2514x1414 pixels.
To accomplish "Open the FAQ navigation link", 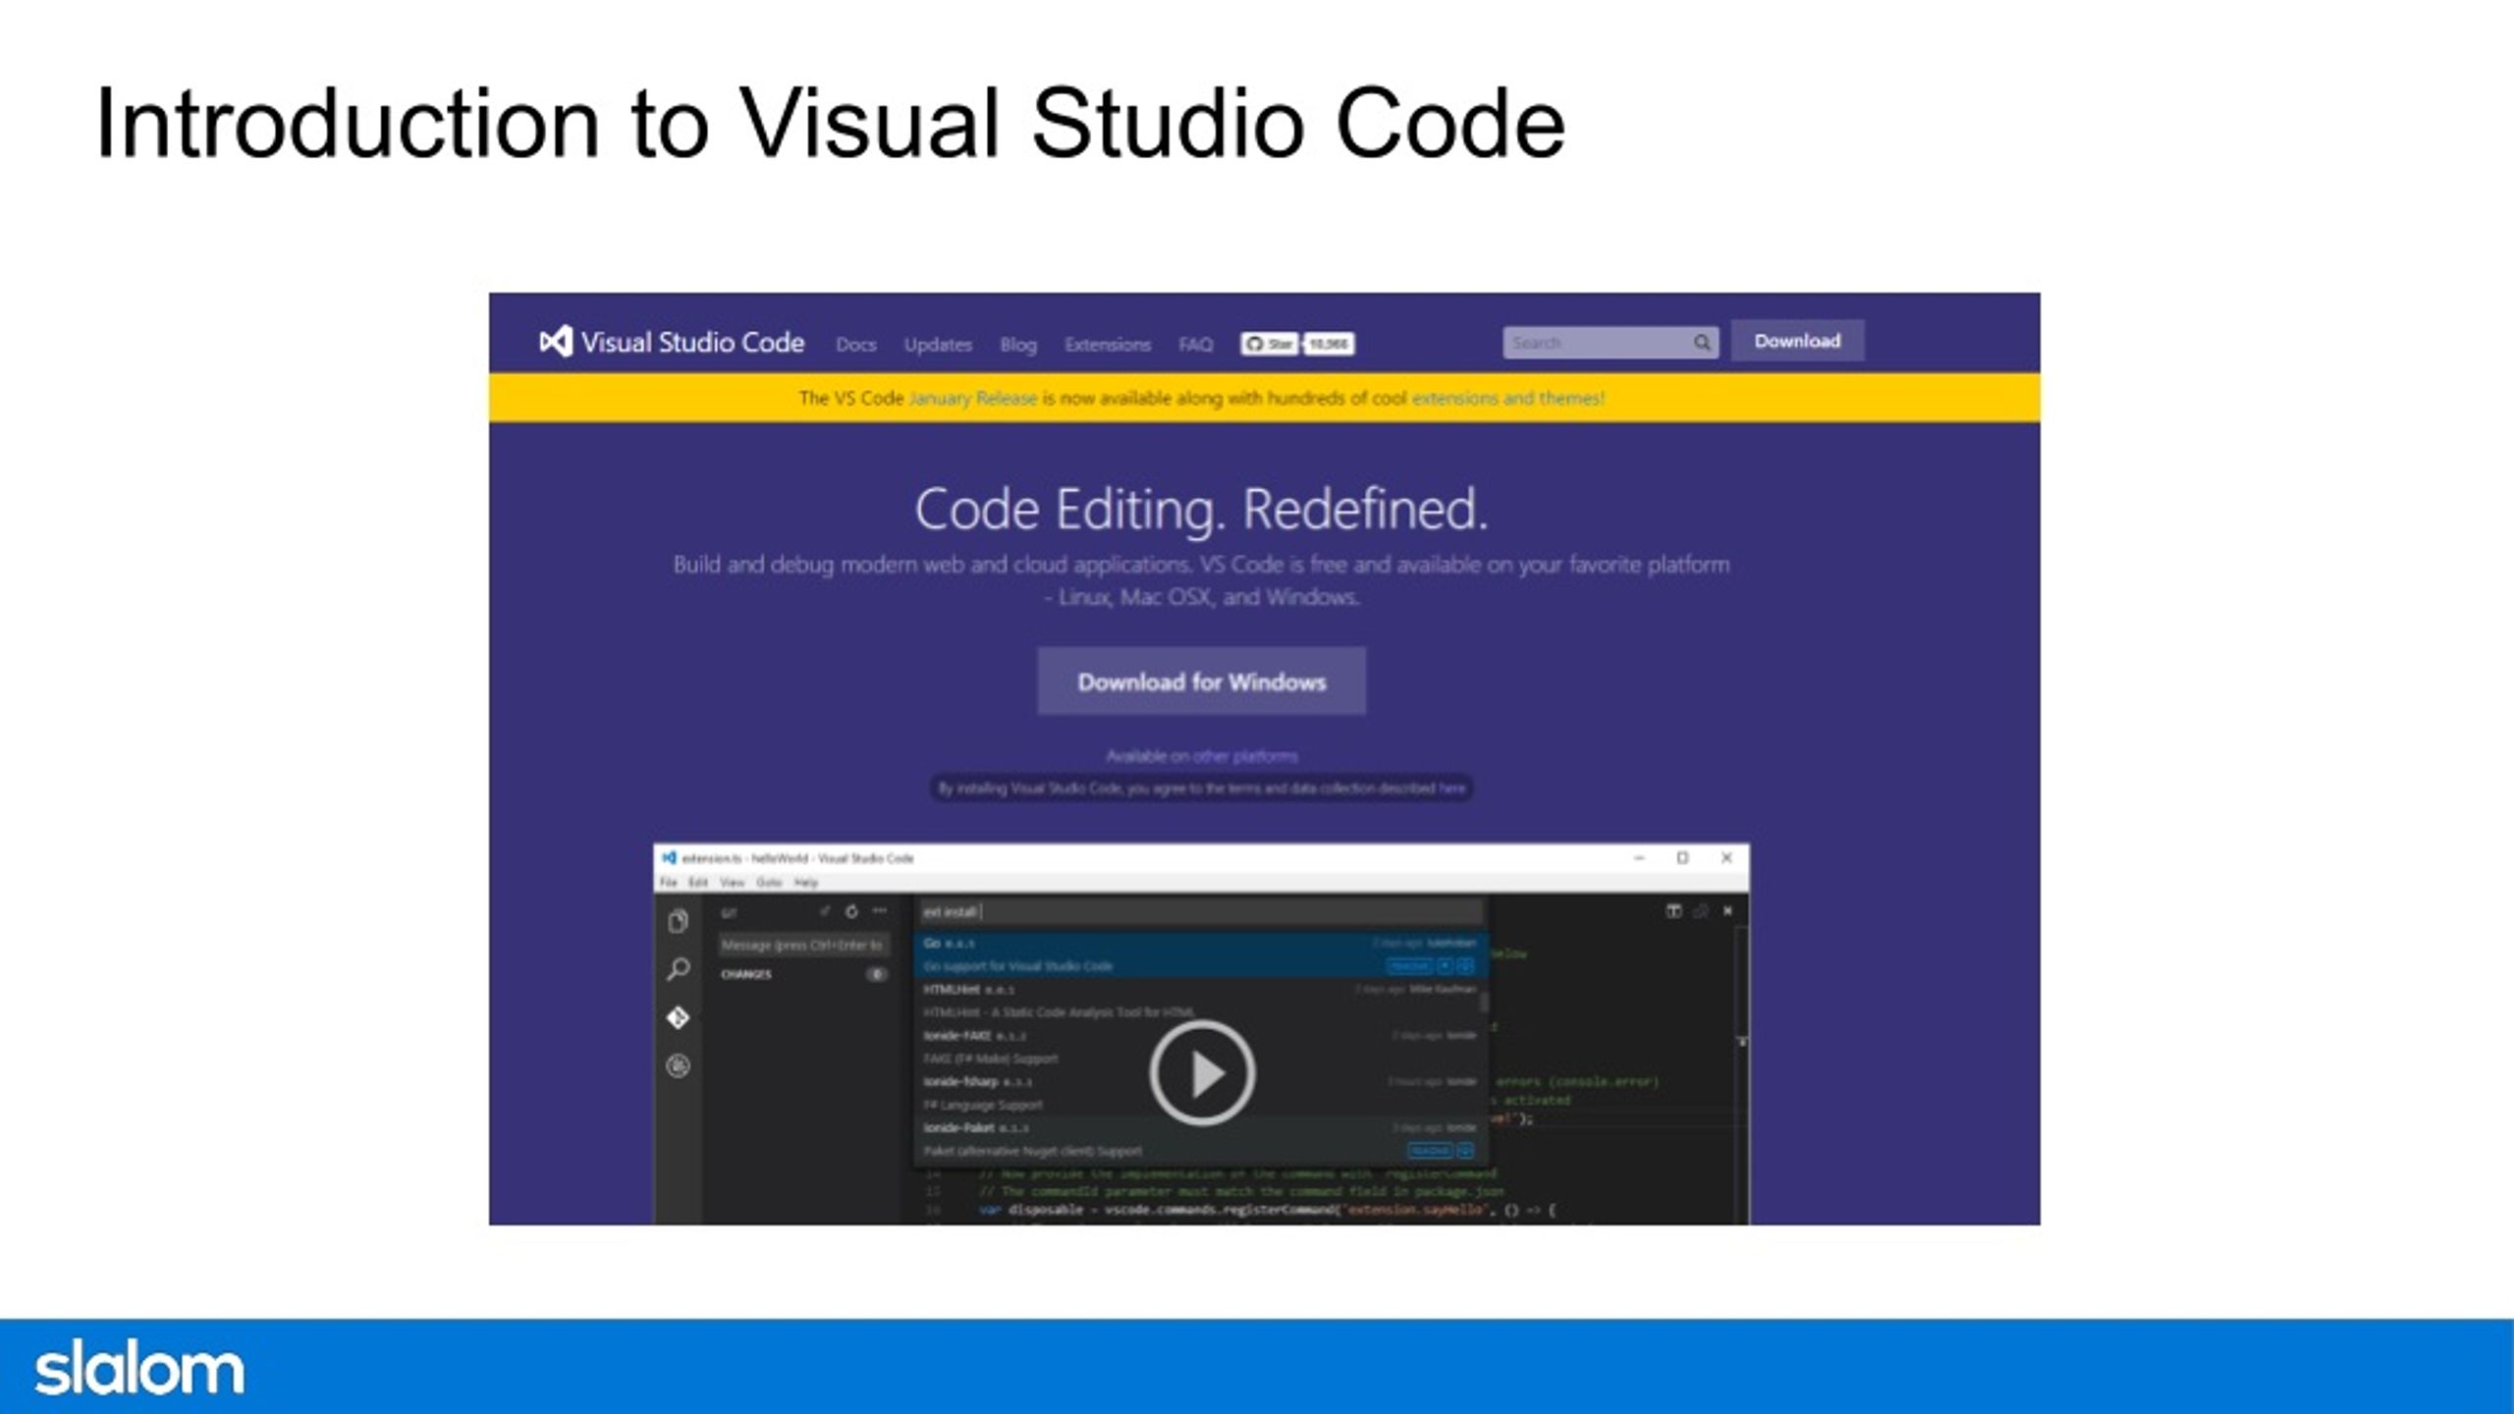I will point(1195,345).
